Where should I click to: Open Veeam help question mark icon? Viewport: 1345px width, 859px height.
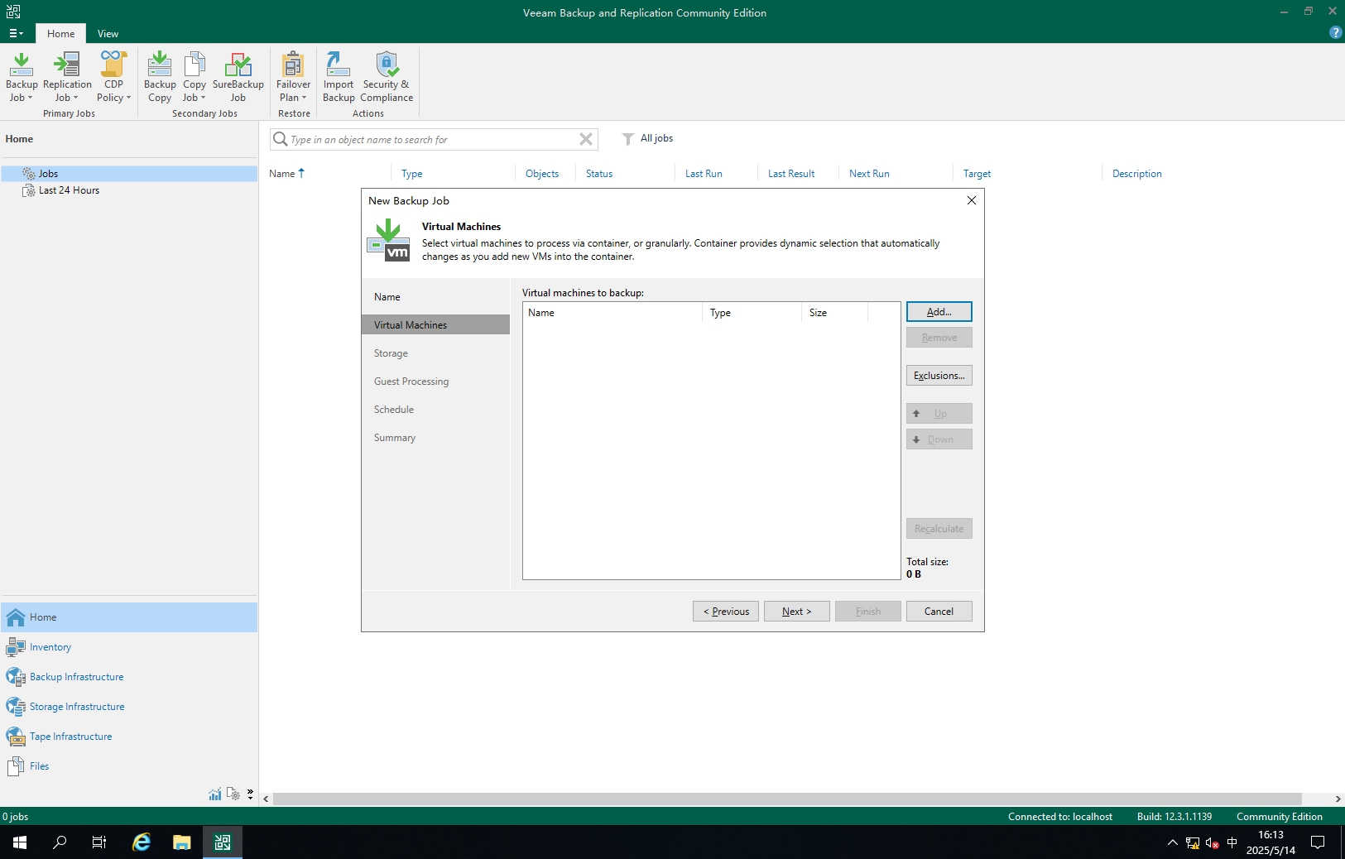(x=1334, y=32)
